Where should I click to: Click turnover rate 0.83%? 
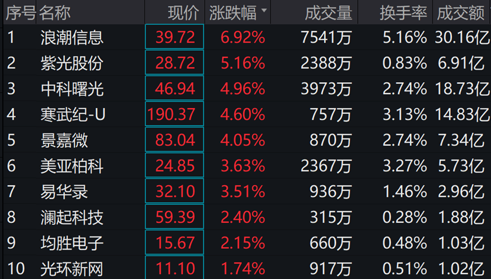tap(405, 63)
